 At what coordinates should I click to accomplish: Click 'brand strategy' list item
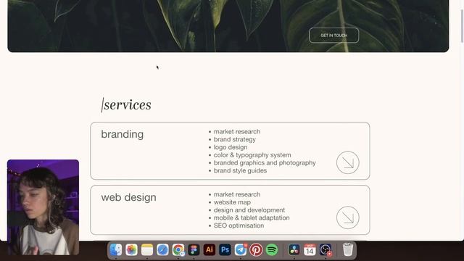235,139
